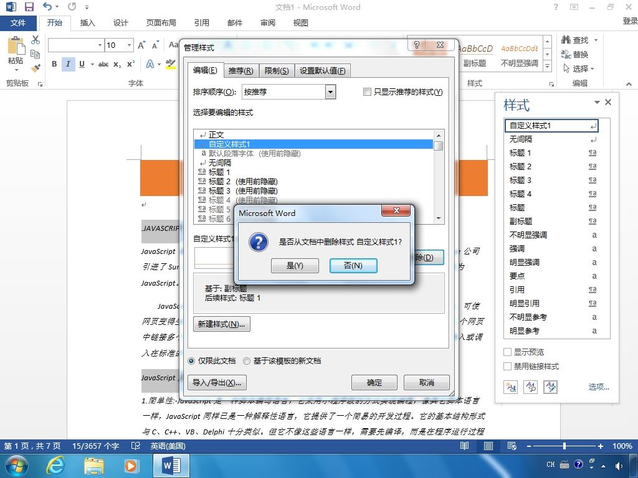This screenshot has height=478, width=638.
Task: Click the 新建样式(N)... button
Action: point(221,324)
